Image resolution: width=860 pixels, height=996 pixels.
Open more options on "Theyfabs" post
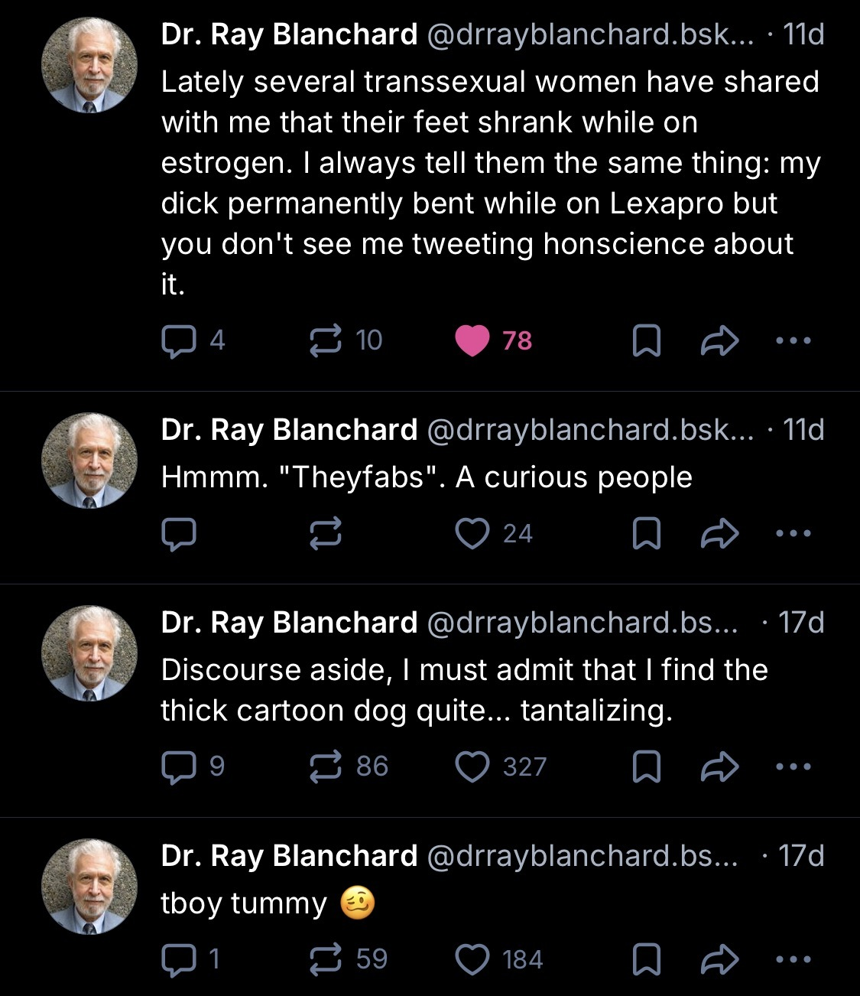click(793, 534)
